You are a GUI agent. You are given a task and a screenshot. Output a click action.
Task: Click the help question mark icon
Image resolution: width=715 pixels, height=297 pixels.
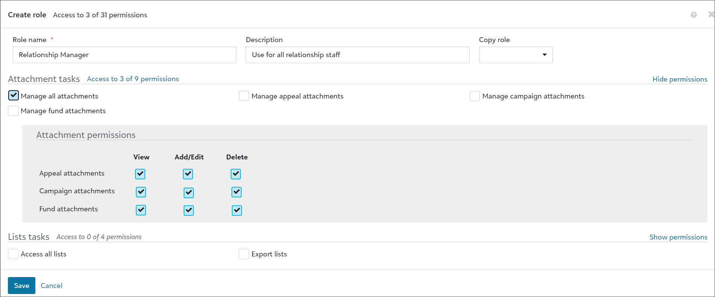pos(694,15)
